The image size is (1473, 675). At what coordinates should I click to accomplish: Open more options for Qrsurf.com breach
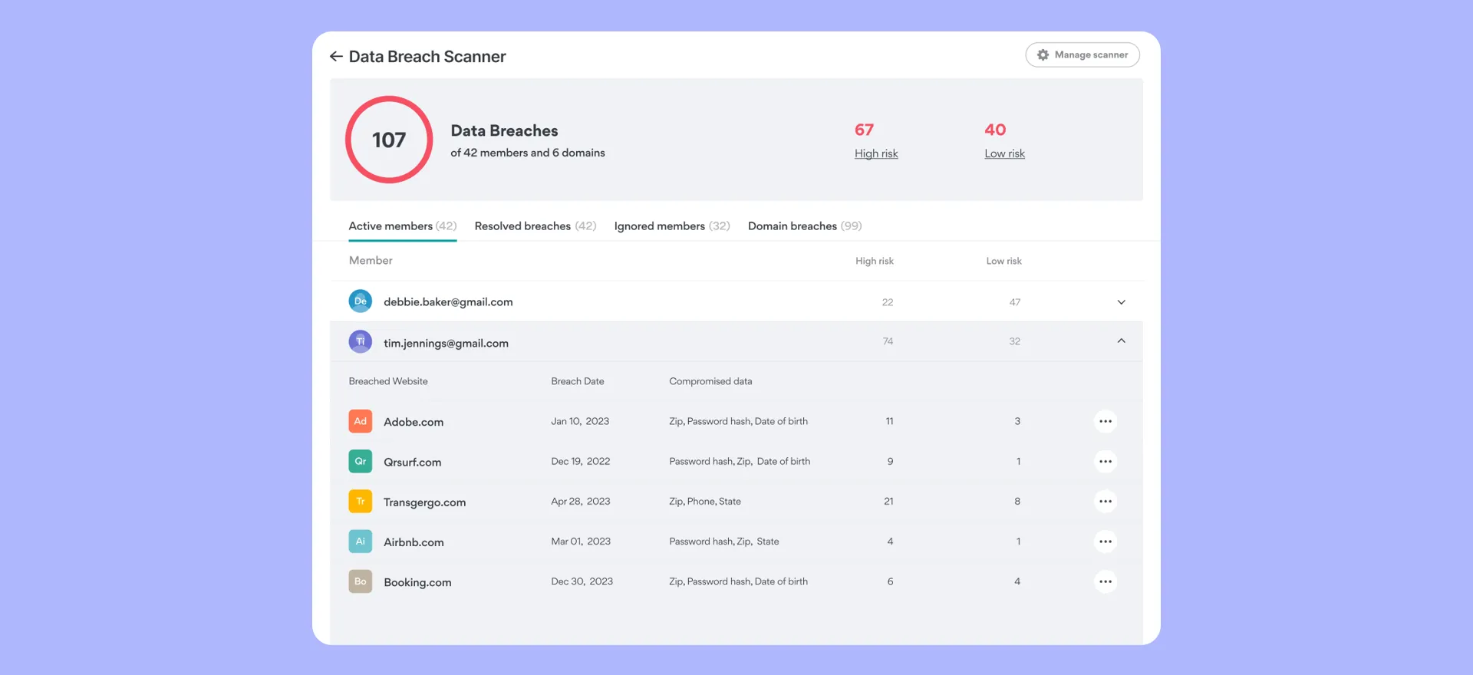(x=1105, y=462)
